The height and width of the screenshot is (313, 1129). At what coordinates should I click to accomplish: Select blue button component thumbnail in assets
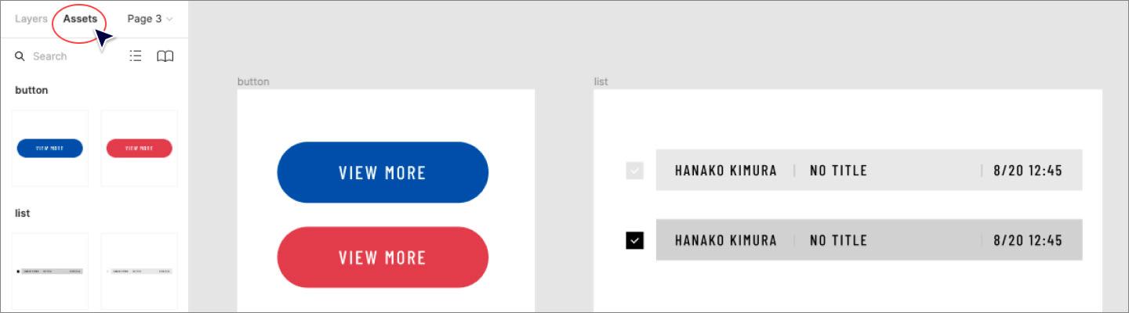click(50, 148)
